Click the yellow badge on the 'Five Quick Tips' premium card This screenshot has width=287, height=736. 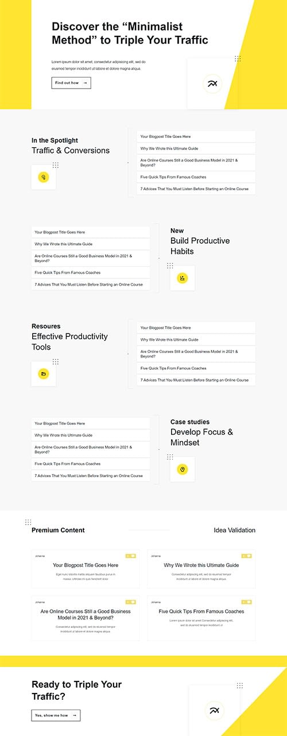[x=247, y=602]
